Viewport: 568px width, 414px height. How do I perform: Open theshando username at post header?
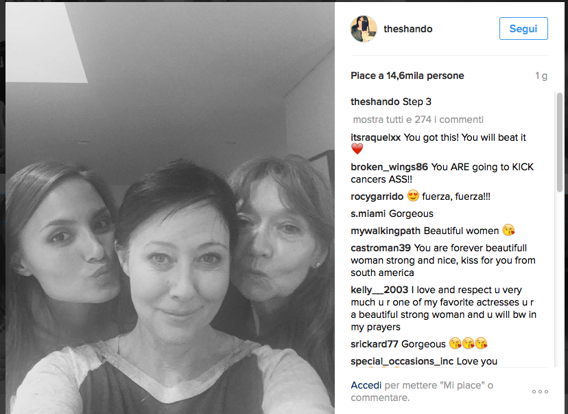[x=408, y=29]
